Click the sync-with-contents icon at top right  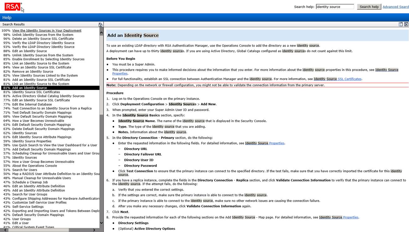pos(406,24)
